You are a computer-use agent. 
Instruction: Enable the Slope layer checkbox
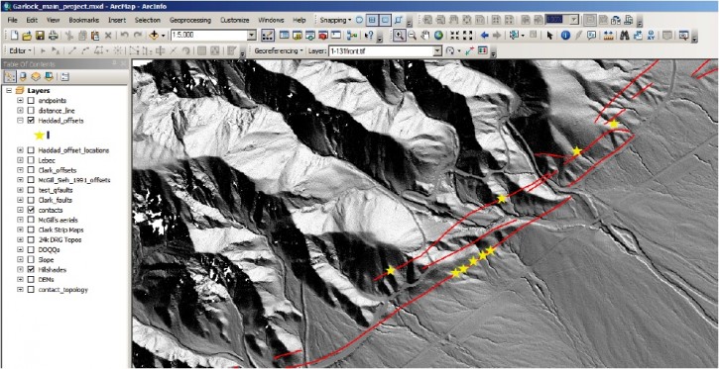pyautogui.click(x=31, y=260)
